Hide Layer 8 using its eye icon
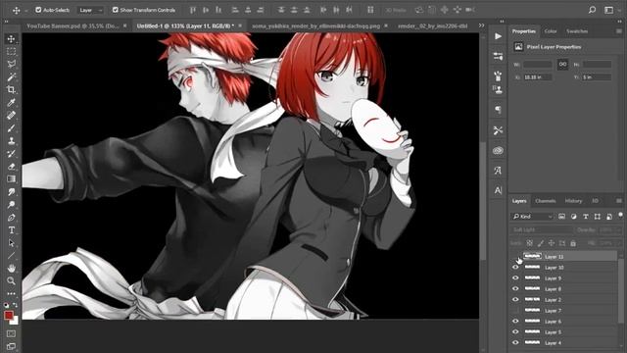 coord(515,288)
